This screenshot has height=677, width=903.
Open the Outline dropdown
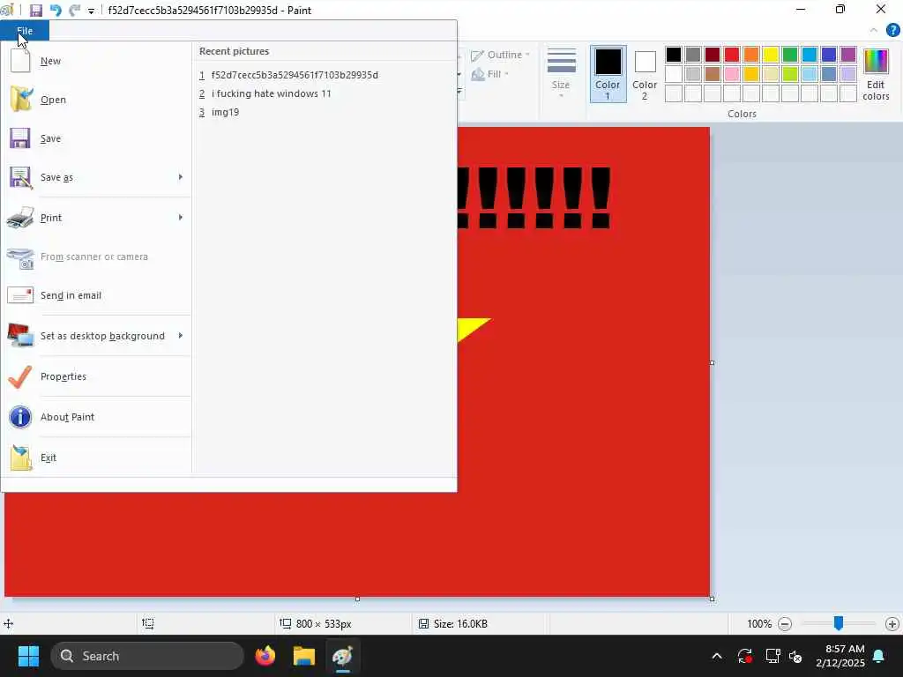pyautogui.click(x=501, y=56)
